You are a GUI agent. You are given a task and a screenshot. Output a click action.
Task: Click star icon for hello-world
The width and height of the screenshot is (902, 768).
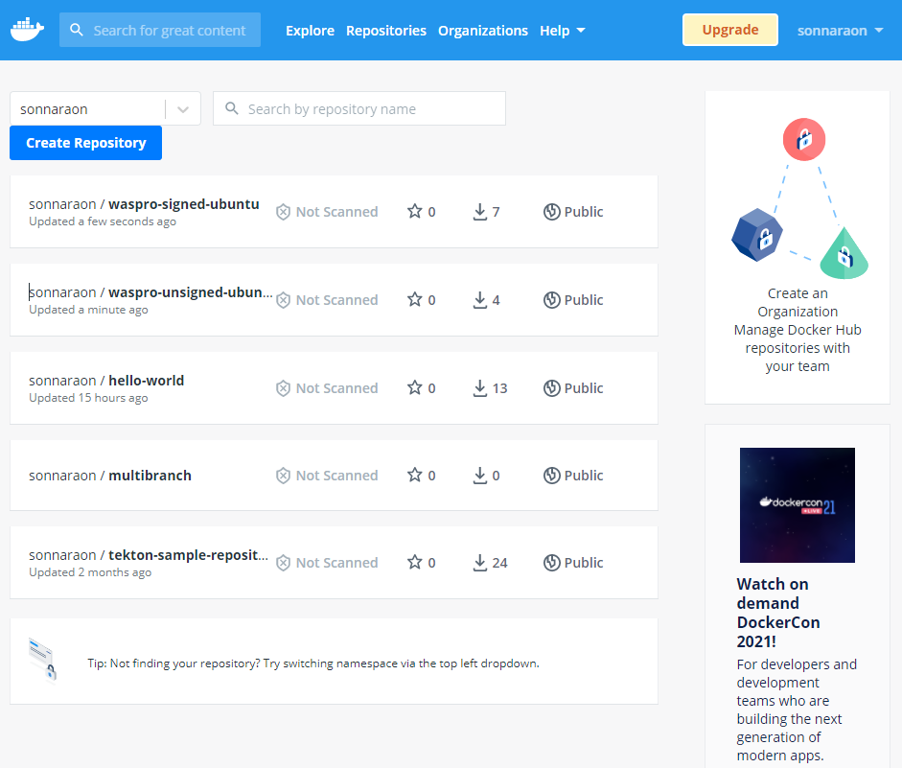tap(415, 387)
